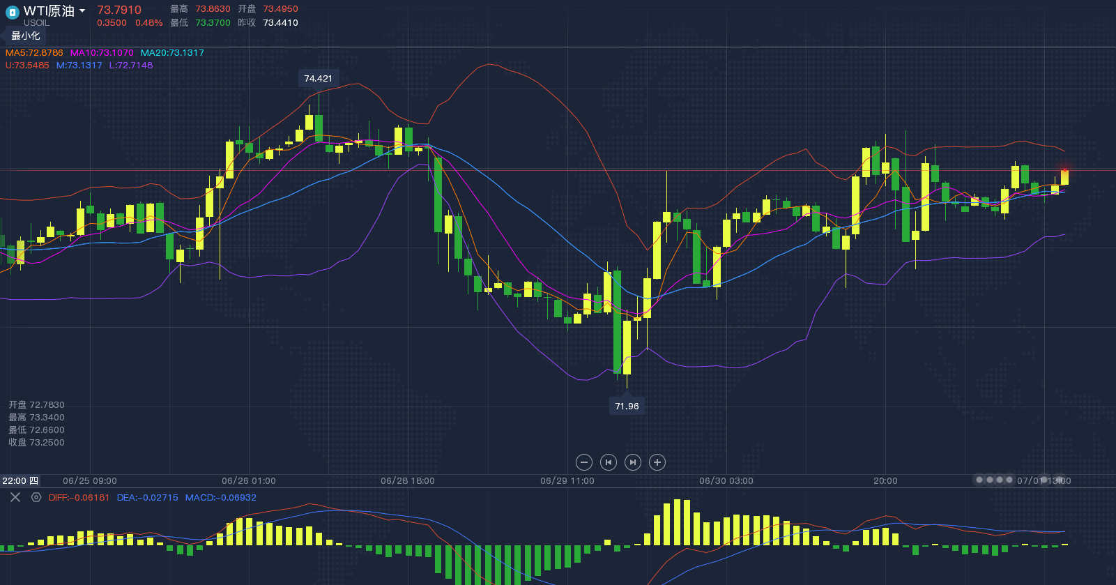Click the 06/30 03:00 time axis label
1116x585 pixels.
tap(726, 481)
